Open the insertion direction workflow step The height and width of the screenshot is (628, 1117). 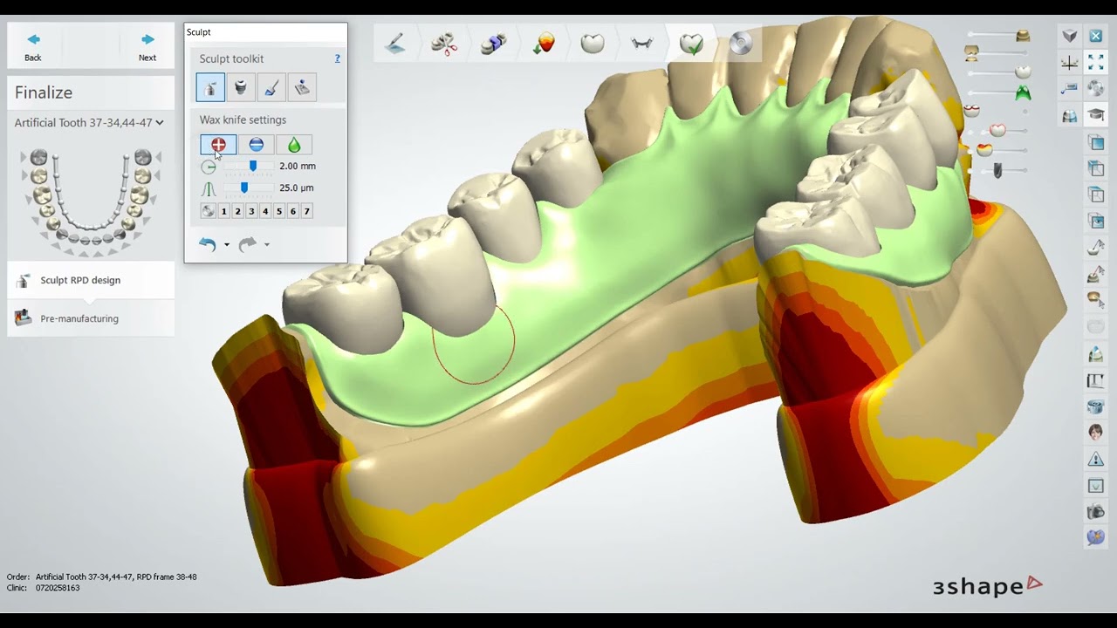[543, 44]
